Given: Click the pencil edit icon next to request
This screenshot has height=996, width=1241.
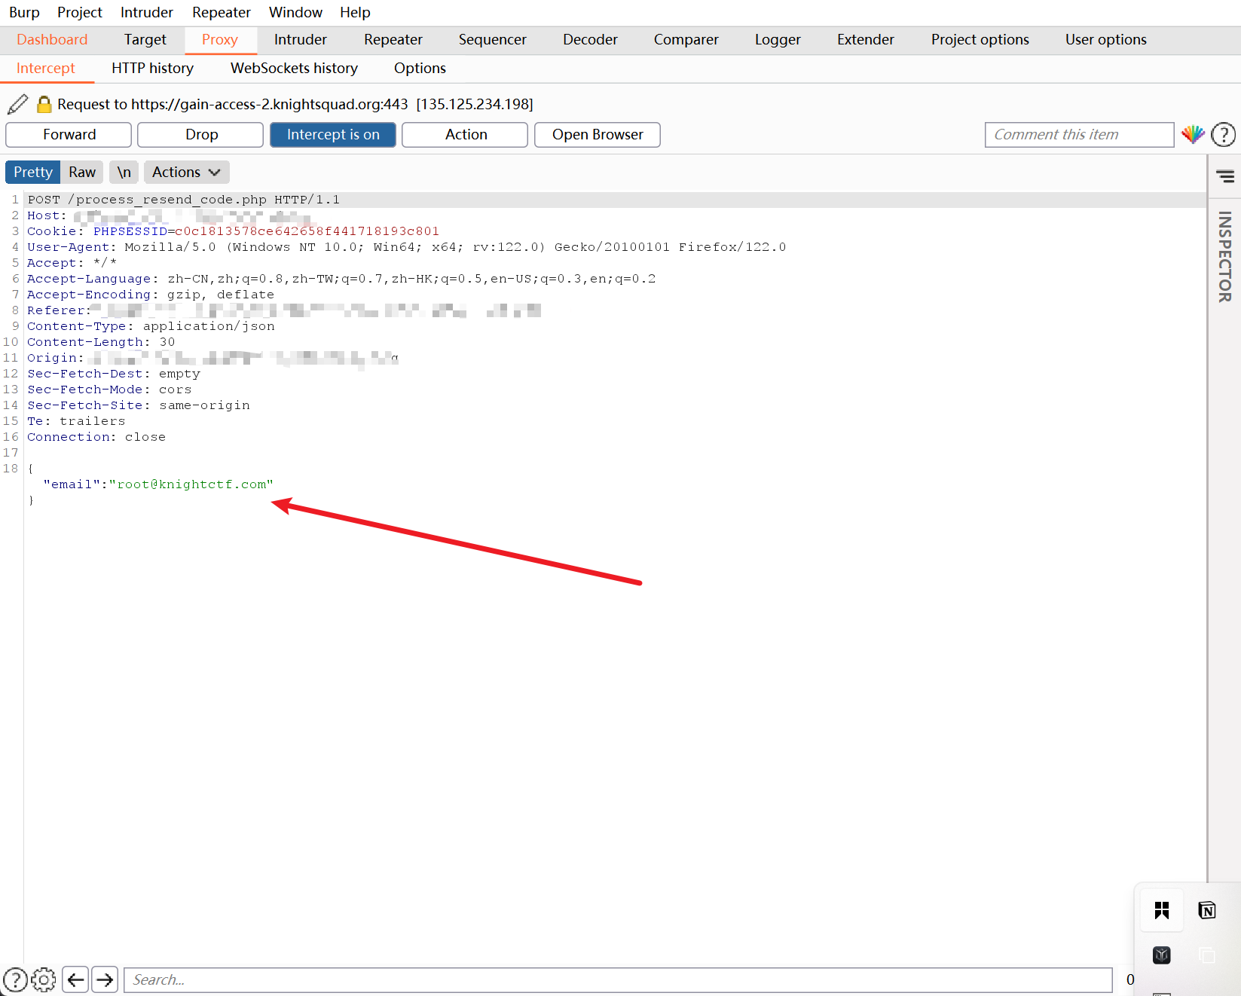Looking at the screenshot, I should tap(17, 104).
